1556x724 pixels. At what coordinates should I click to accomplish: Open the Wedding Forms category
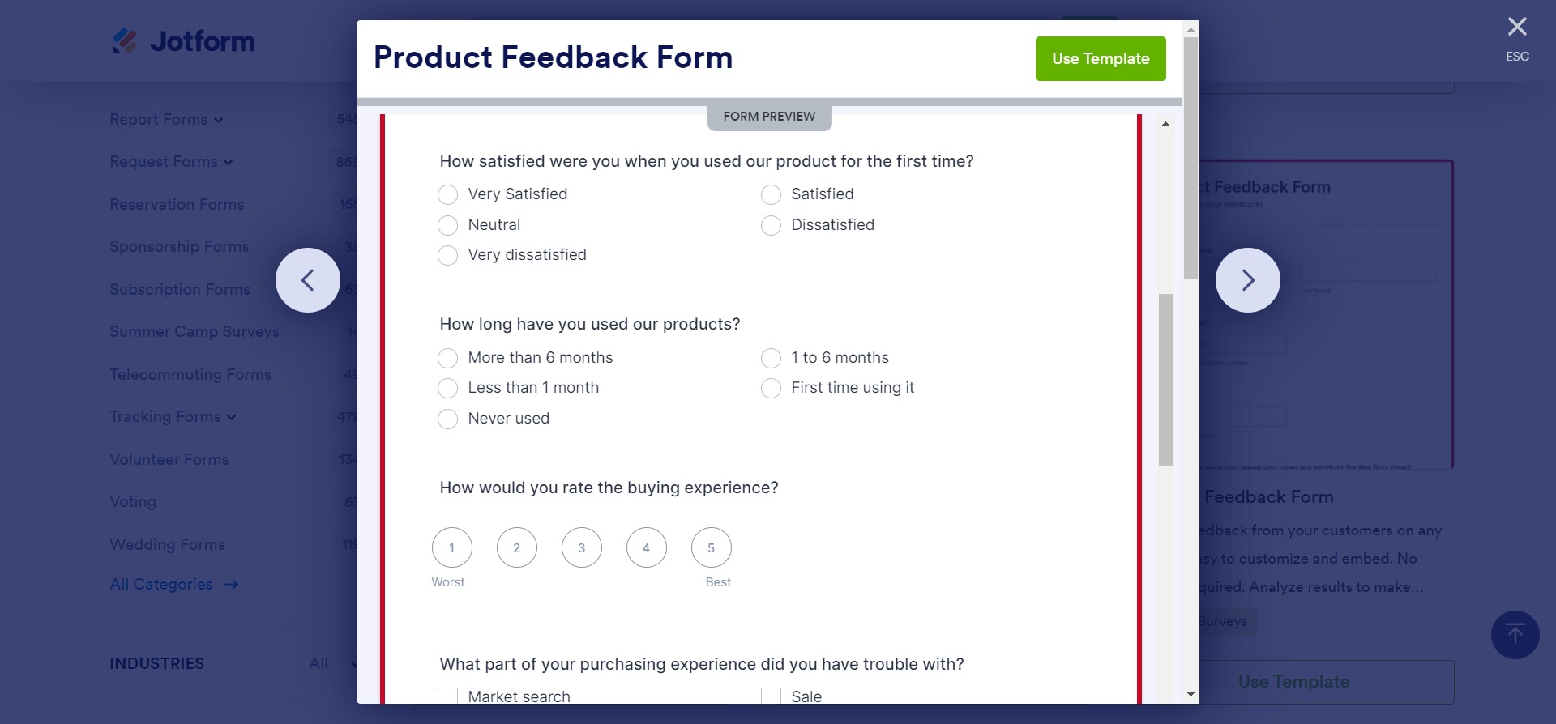tap(168, 544)
